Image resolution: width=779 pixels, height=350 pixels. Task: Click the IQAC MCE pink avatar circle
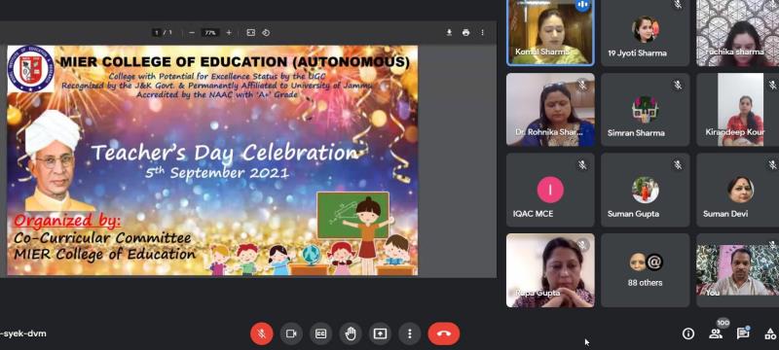[550, 190]
